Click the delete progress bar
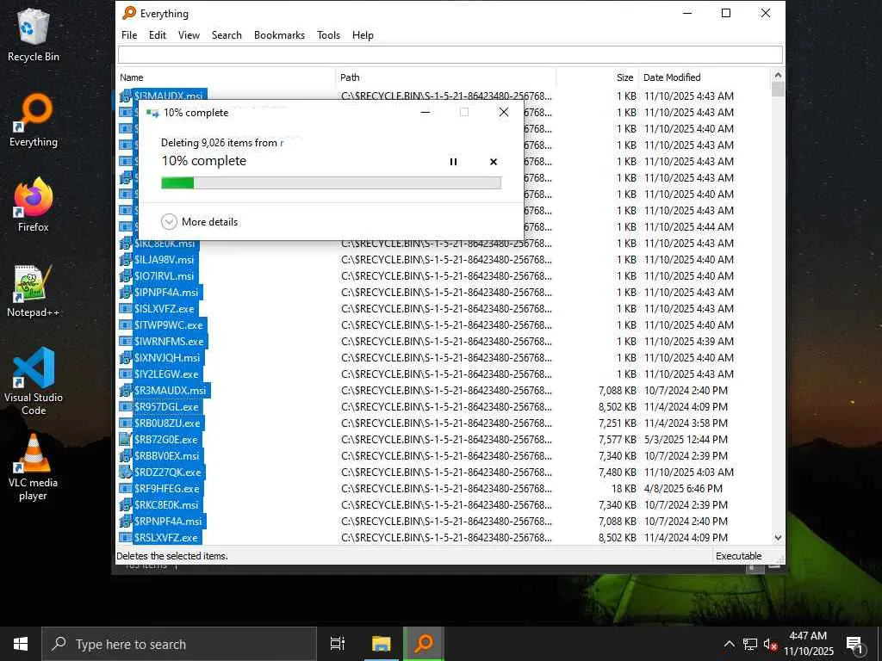This screenshot has height=661, width=882. [x=332, y=182]
